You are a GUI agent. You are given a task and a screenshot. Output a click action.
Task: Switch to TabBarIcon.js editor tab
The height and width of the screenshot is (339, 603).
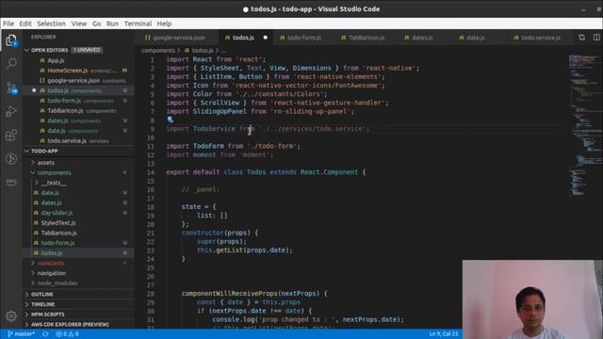(x=363, y=38)
